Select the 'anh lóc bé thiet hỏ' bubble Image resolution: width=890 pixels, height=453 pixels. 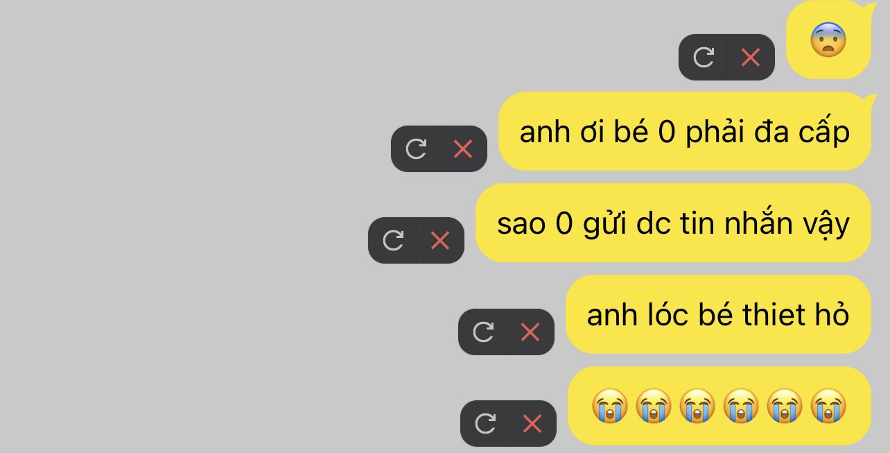(718, 314)
